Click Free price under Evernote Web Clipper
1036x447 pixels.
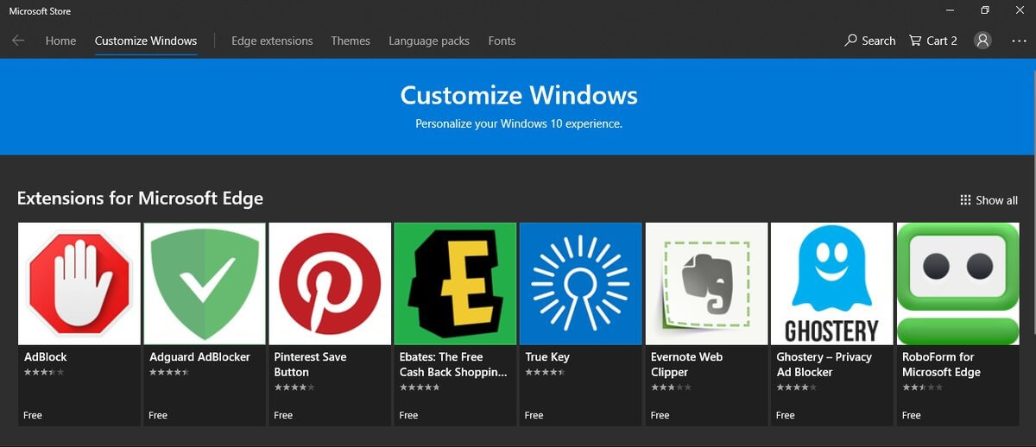660,415
